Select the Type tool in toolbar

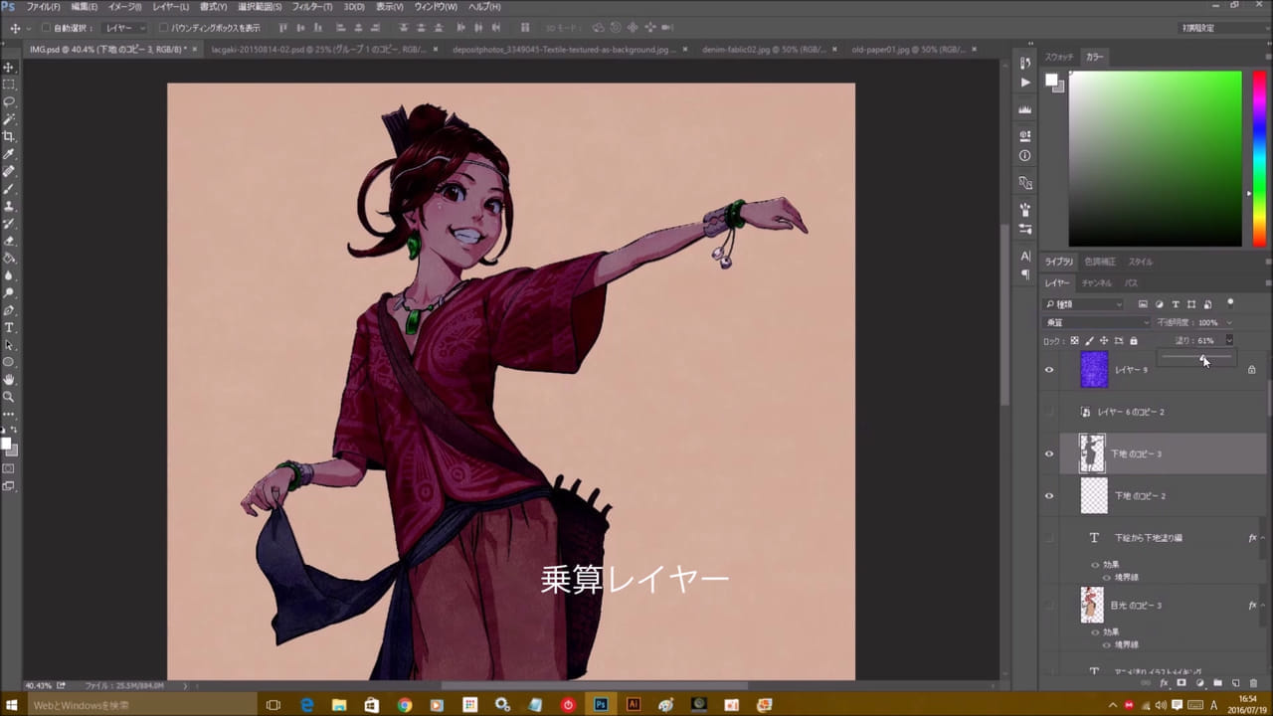click(x=9, y=327)
